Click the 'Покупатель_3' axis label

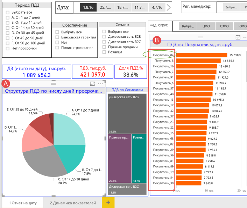click(164, 72)
